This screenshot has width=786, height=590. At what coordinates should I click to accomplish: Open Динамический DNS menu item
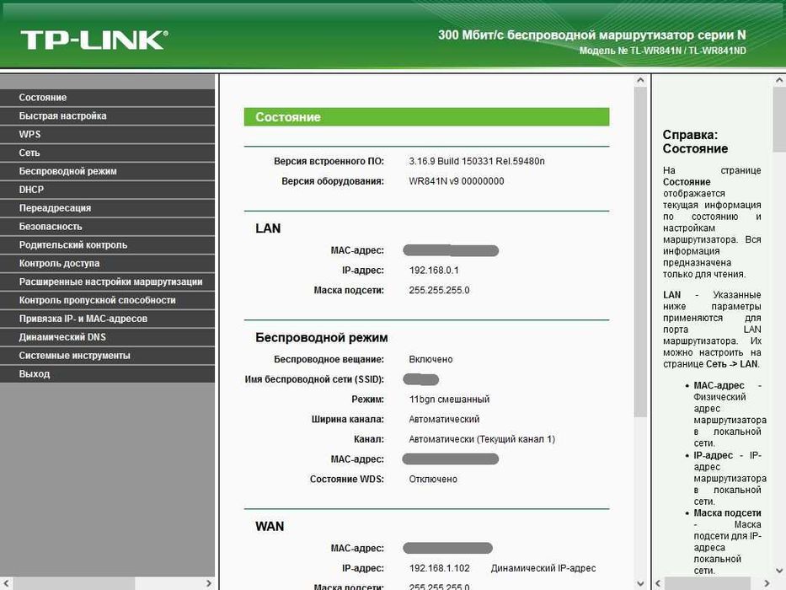point(107,336)
